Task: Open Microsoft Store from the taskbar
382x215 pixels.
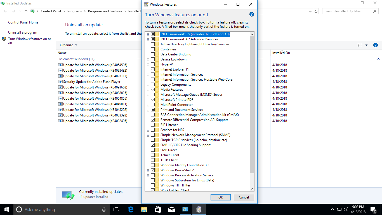Action: (x=158, y=209)
